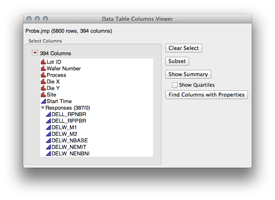Select the DELL_RPPBR column
This screenshot has width=275, height=200.
[69, 121]
